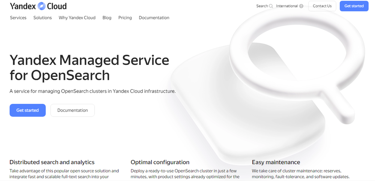Open Documentation in the navigation bar
The image size is (375, 181).
click(154, 18)
